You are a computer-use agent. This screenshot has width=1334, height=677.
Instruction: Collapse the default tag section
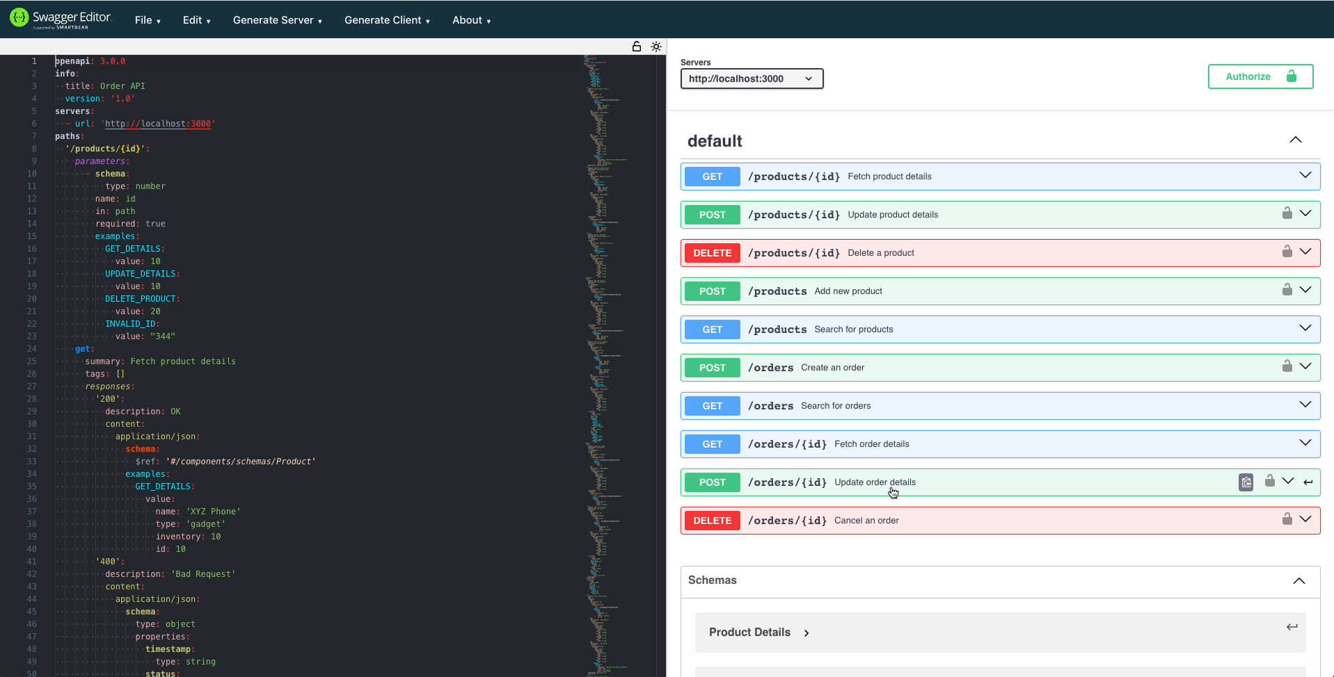tap(1295, 140)
